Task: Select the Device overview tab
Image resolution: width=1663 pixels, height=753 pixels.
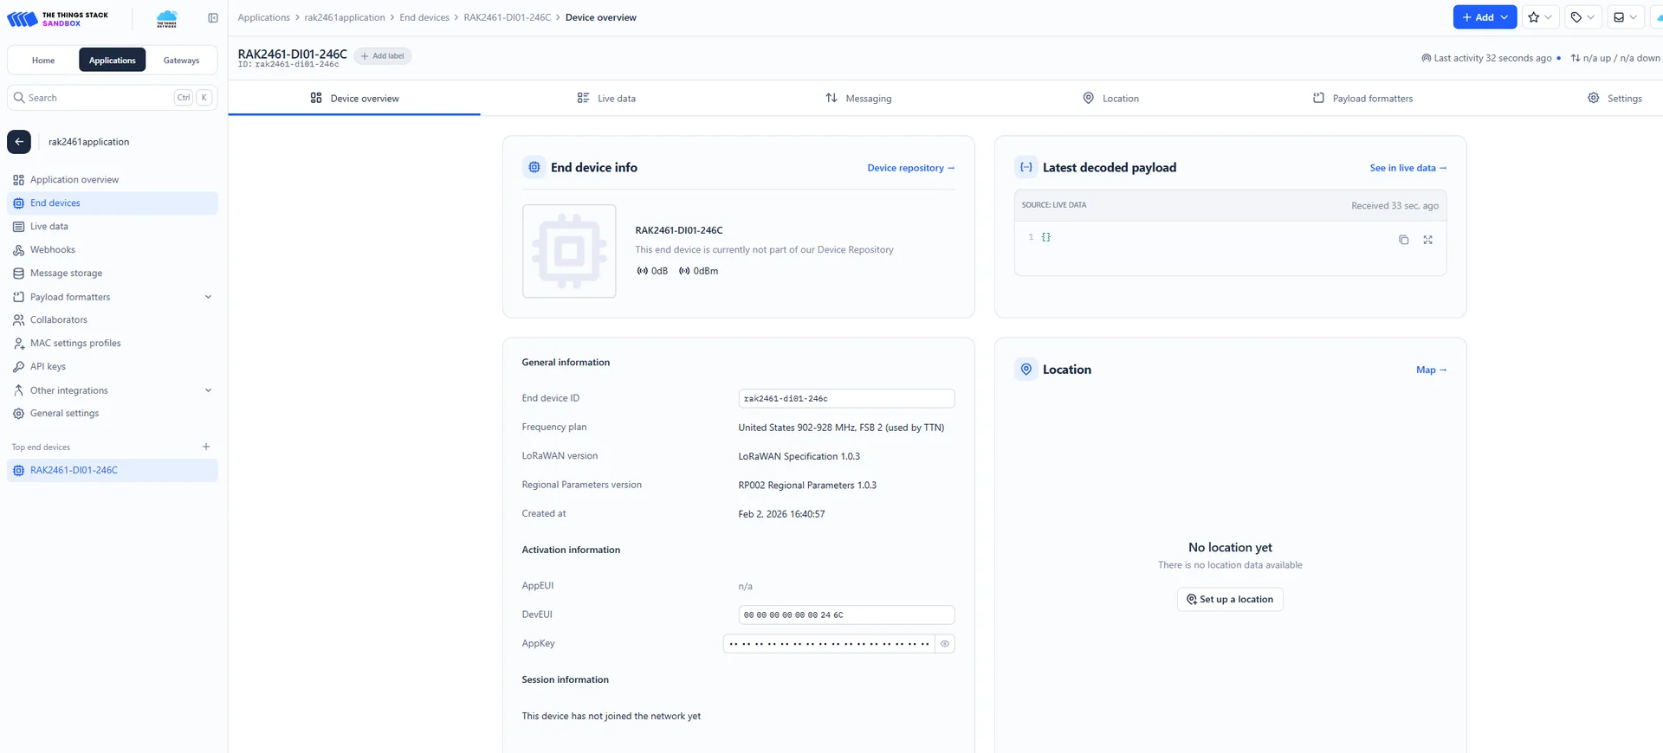Action: coord(354,99)
